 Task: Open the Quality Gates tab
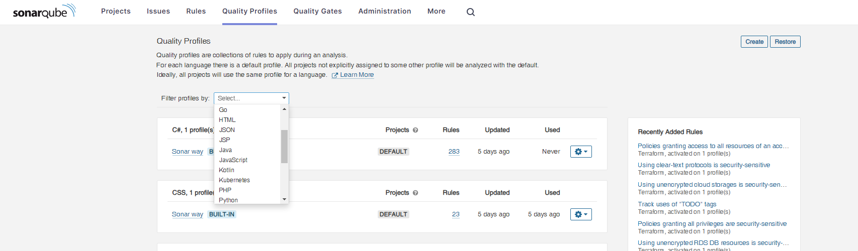pos(317,11)
